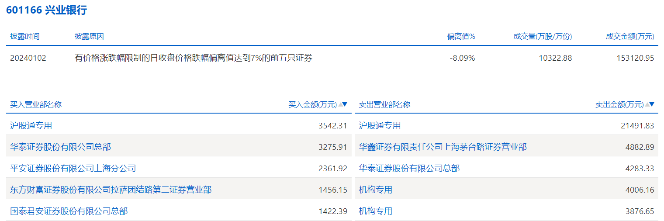Click the 披露原因 column header
This screenshot has height=221, width=664.
coord(89,36)
